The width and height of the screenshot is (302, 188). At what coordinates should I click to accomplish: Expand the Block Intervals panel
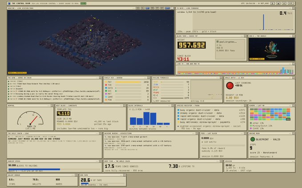coord(173,106)
